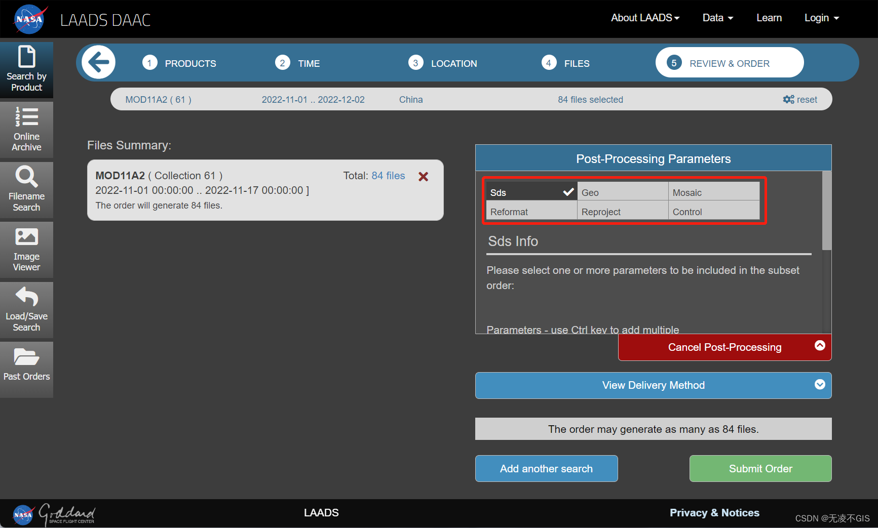
Task: Select the Reproject post-processing tab
Action: pos(623,210)
